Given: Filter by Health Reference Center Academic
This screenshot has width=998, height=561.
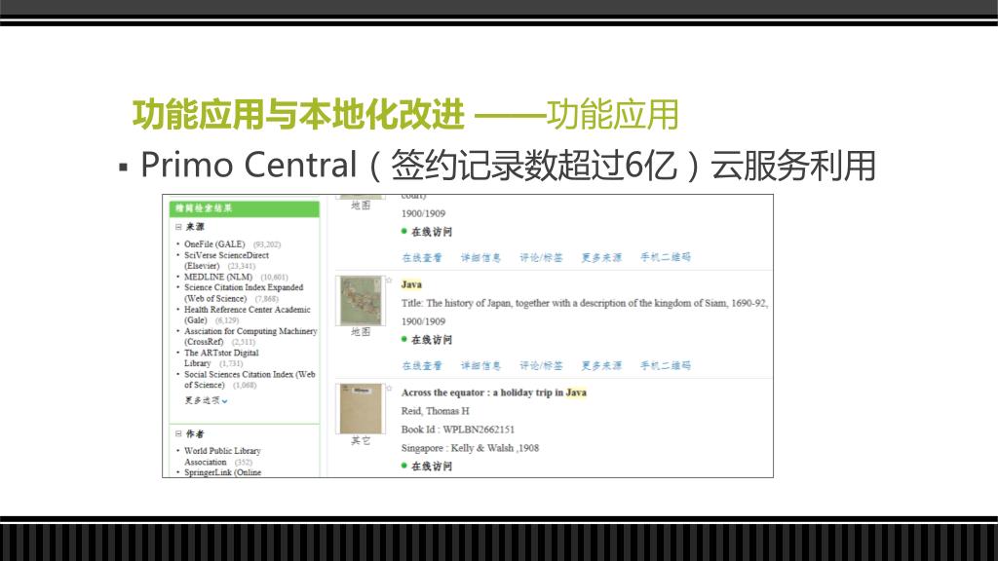Looking at the screenshot, I should [x=248, y=315].
